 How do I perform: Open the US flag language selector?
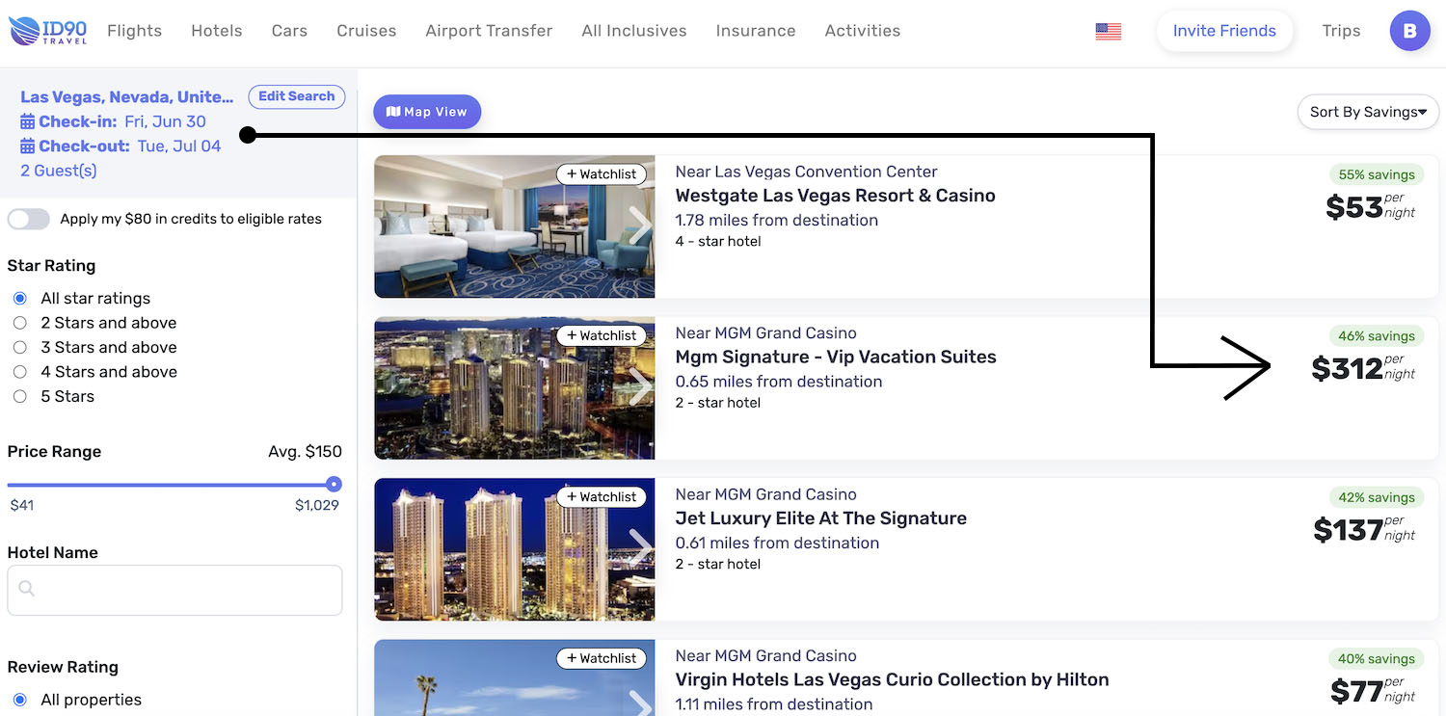[x=1109, y=32]
